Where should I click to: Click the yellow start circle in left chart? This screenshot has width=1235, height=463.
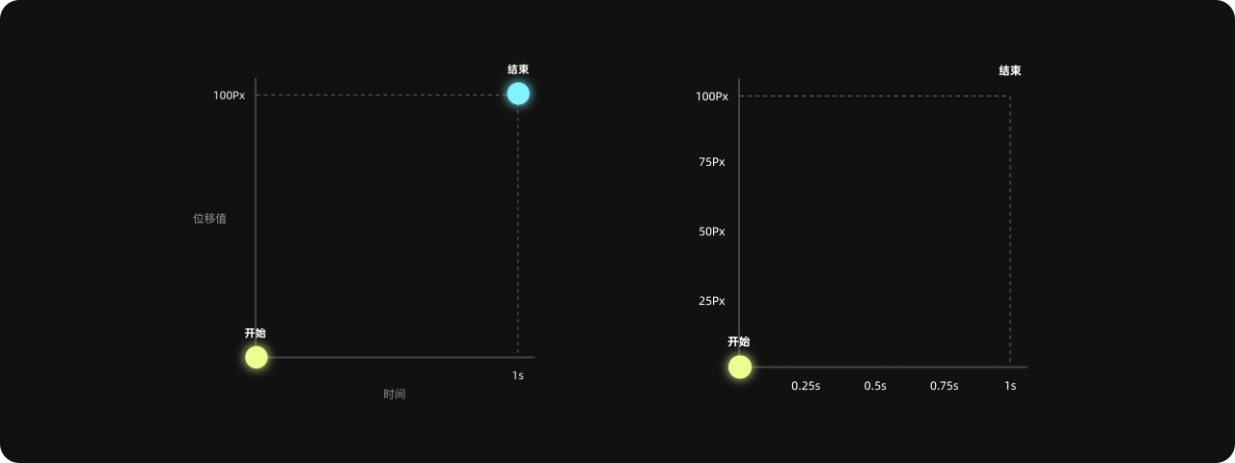(x=256, y=357)
